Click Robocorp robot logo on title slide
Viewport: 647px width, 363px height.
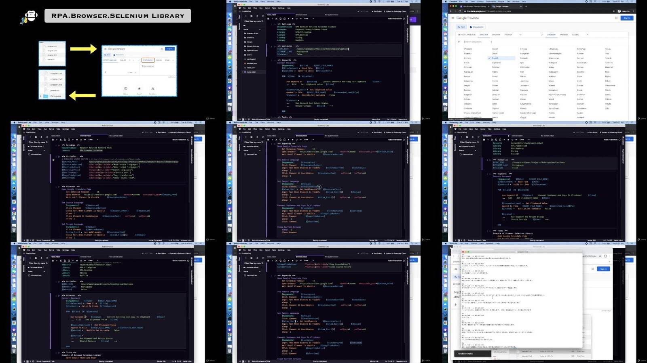tap(29, 17)
